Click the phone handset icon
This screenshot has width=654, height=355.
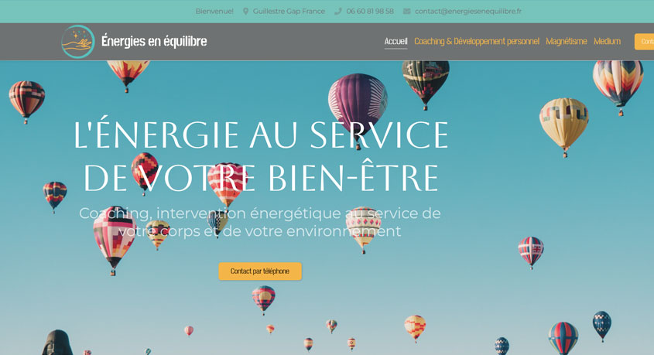pos(338,12)
